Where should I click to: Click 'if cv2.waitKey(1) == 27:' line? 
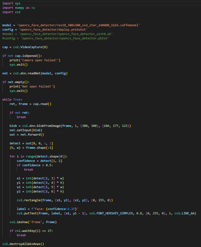point(31,231)
